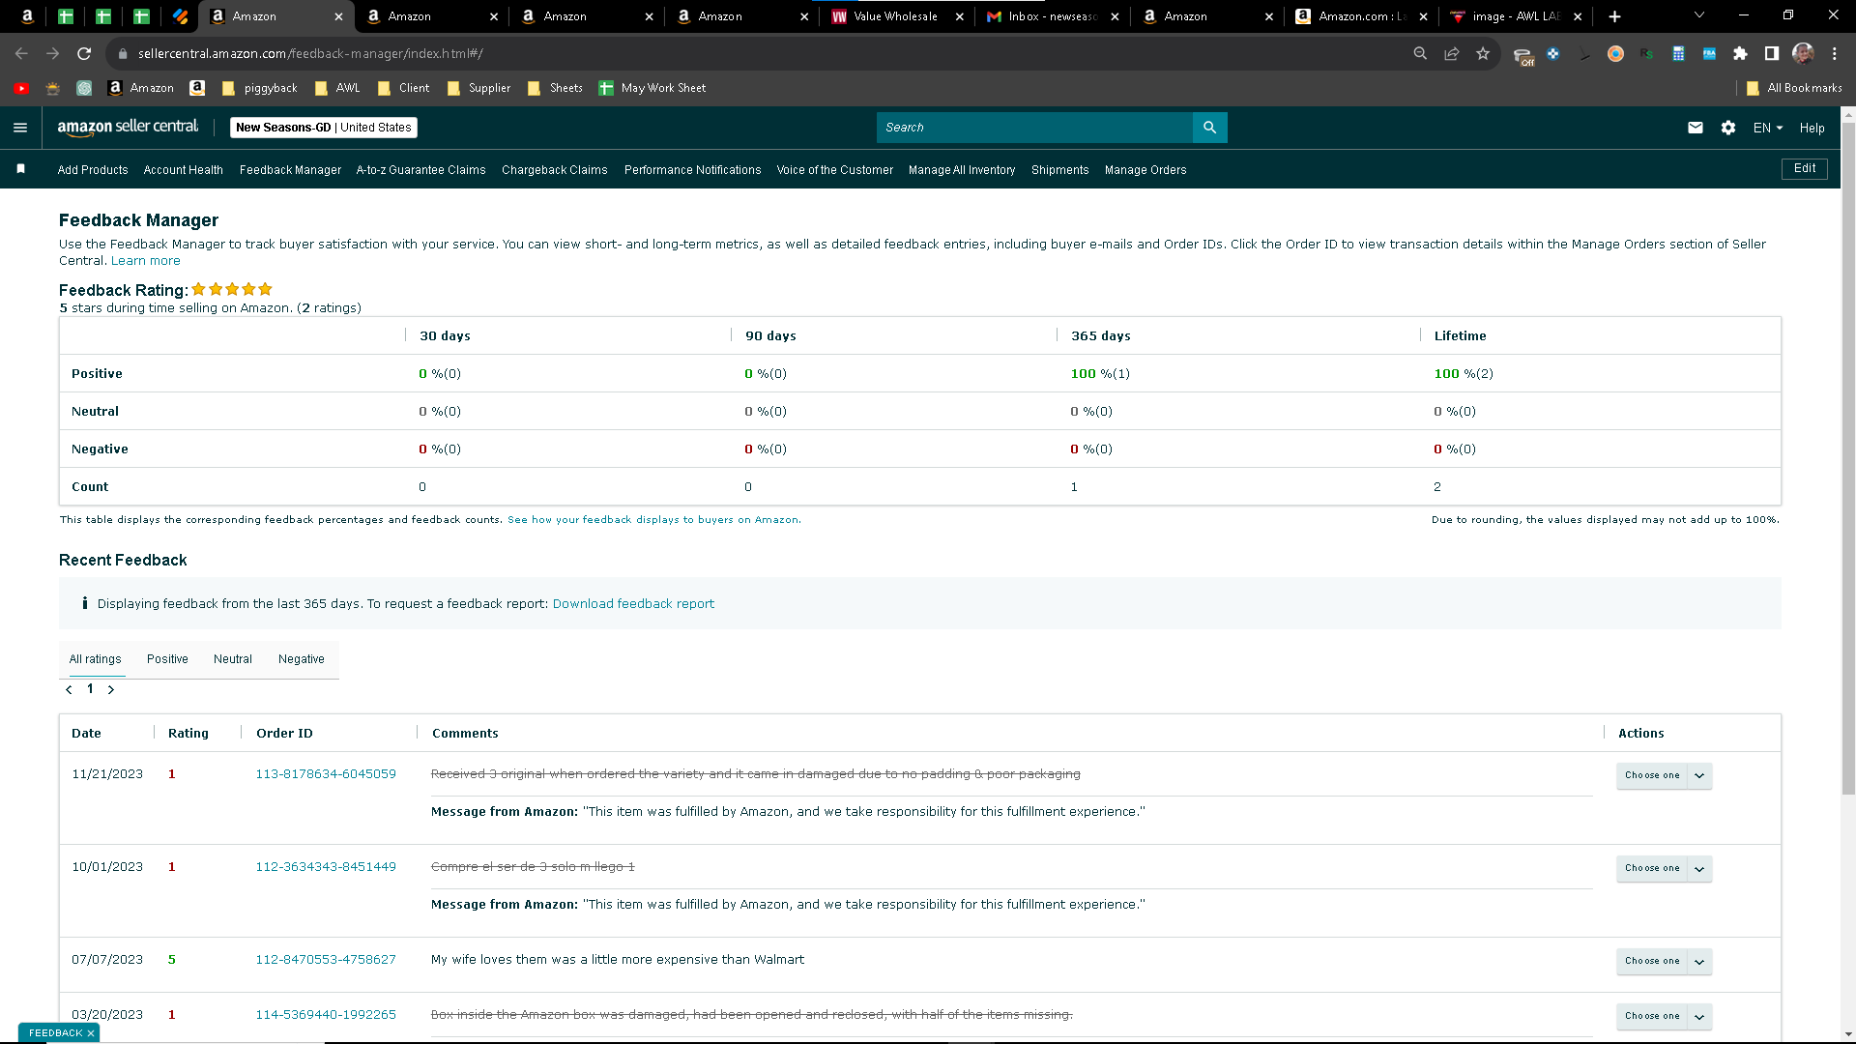Go to next feedback page arrow
1856x1044 pixels.
111,689
